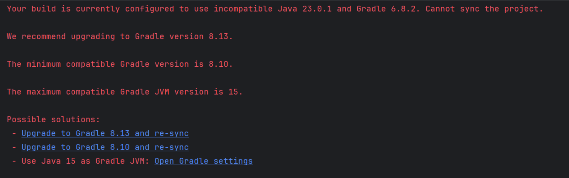Viewport: 569px width, 178px height.
Task: Click the Upgrade to Gradle 8.10 and re-sync link
Action: 105,147
